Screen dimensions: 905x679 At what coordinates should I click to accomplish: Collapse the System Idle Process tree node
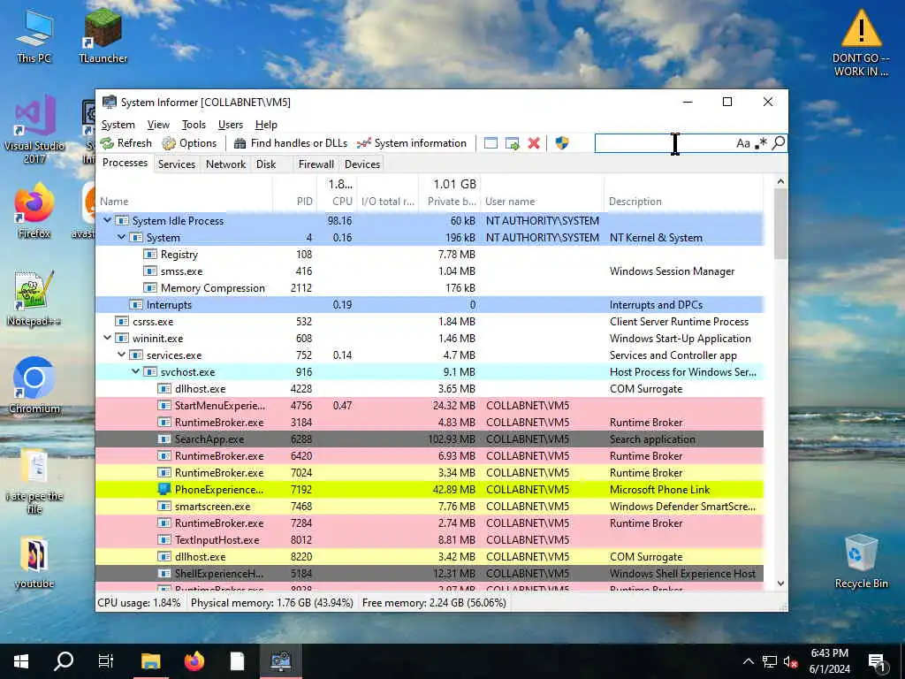click(x=107, y=220)
